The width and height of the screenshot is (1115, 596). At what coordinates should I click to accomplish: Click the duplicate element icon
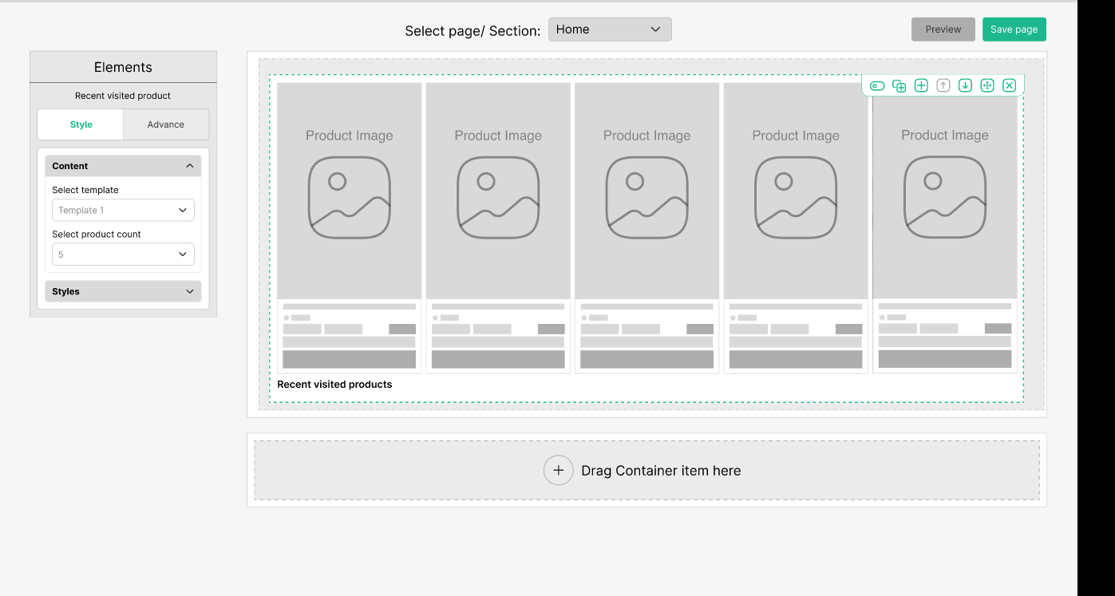tap(899, 85)
